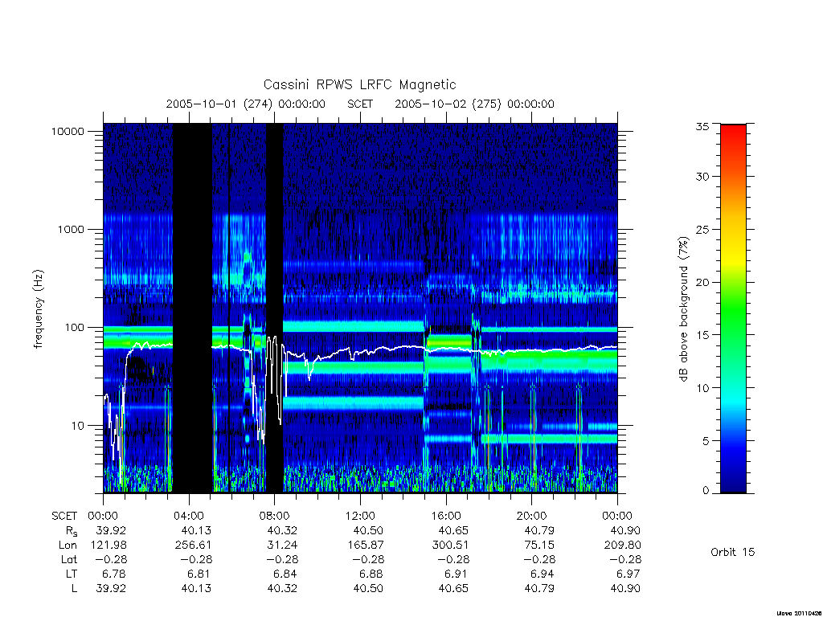The width and height of the screenshot is (823, 617).
Task: Click the LT value '6.91'
Action: (457, 574)
